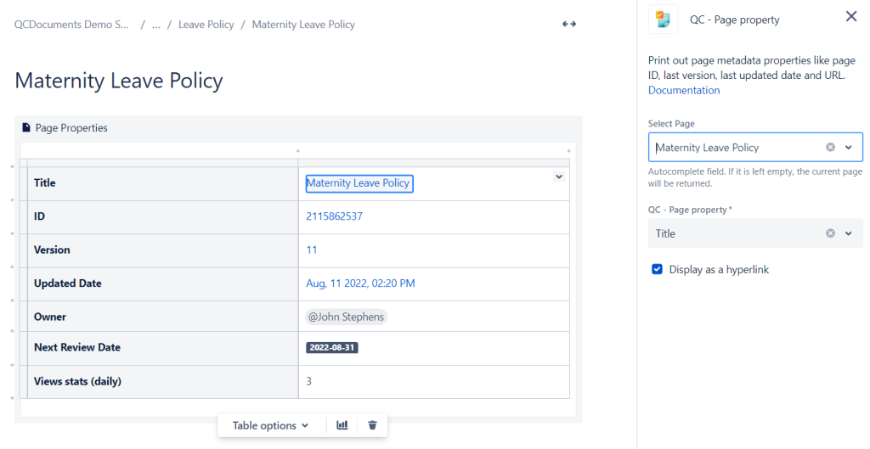Click the ID header cell

click(162, 216)
